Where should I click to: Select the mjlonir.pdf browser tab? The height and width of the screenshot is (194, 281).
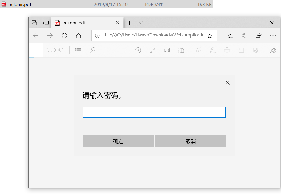[87, 23]
